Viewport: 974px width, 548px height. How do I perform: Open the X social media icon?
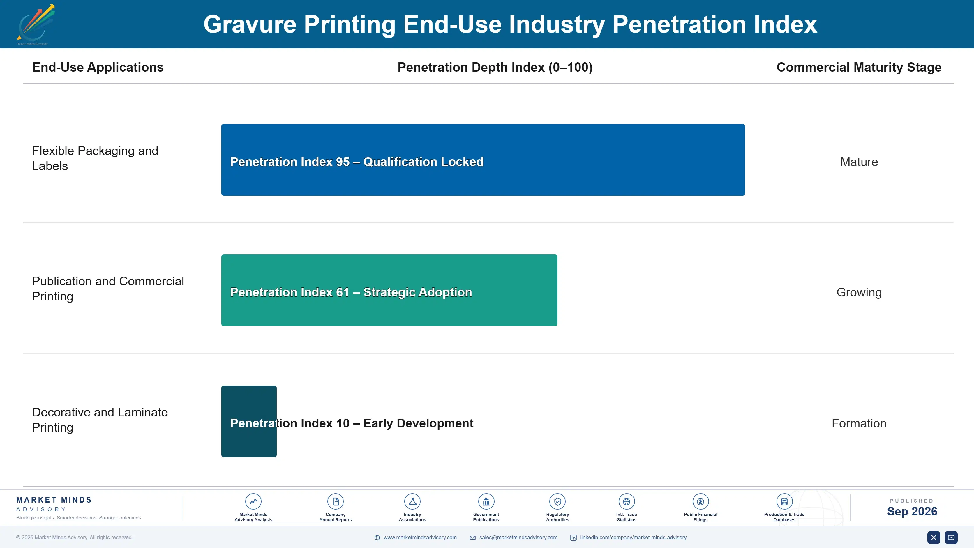(x=934, y=538)
